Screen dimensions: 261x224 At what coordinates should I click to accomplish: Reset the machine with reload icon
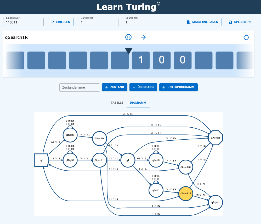246,37
